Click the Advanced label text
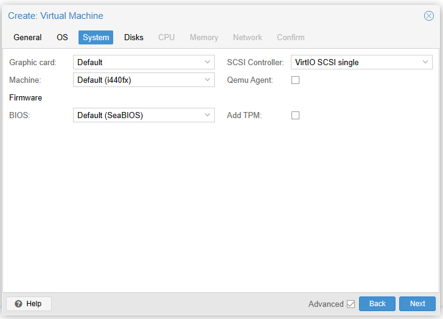The image size is (443, 319). pyautogui.click(x=326, y=304)
